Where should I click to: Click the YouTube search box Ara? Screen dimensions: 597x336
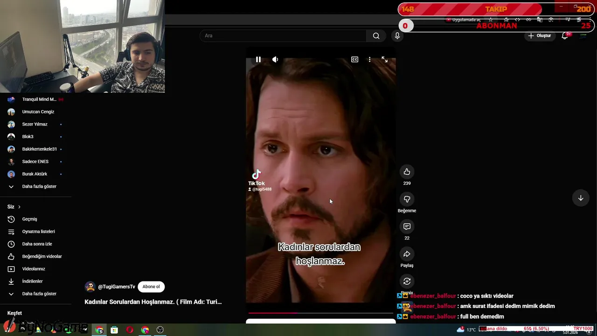(283, 35)
